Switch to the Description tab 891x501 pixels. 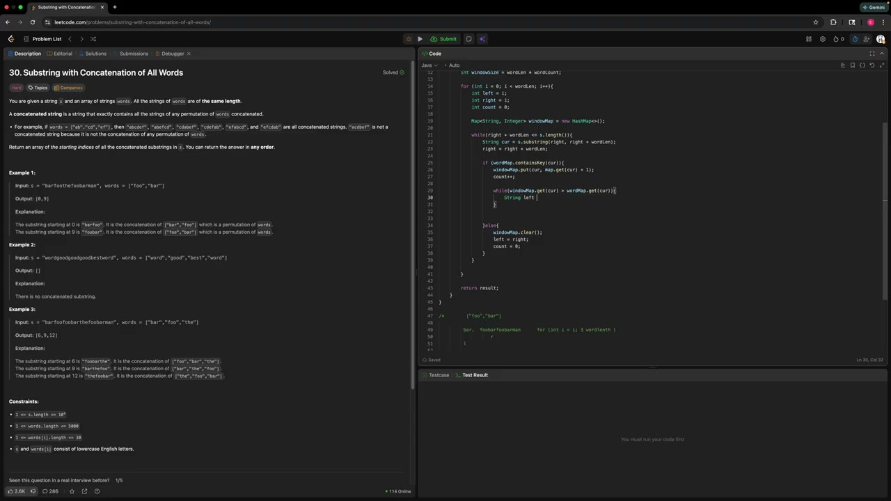click(x=24, y=54)
